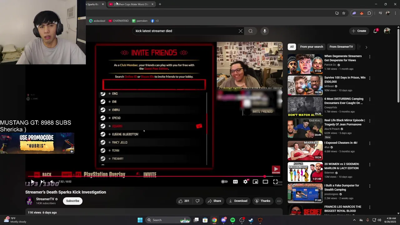This screenshot has height=225, width=400.
Task: Open parmsken bookmark
Action: 140,21
